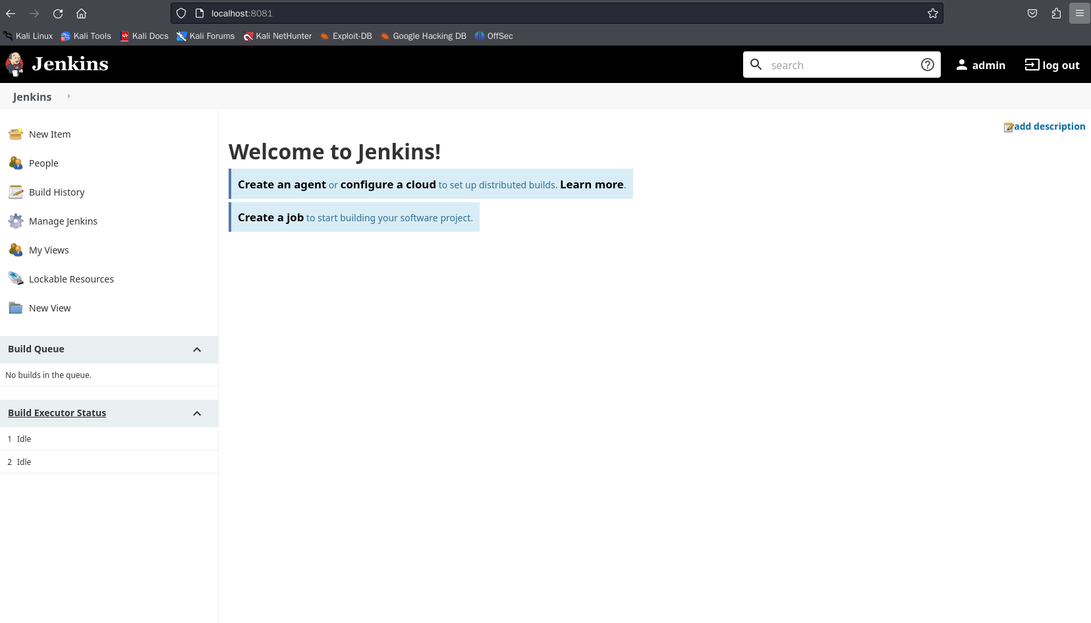The height and width of the screenshot is (623, 1091).
Task: Click the Jenkins breadcrumb link
Action: 32,97
